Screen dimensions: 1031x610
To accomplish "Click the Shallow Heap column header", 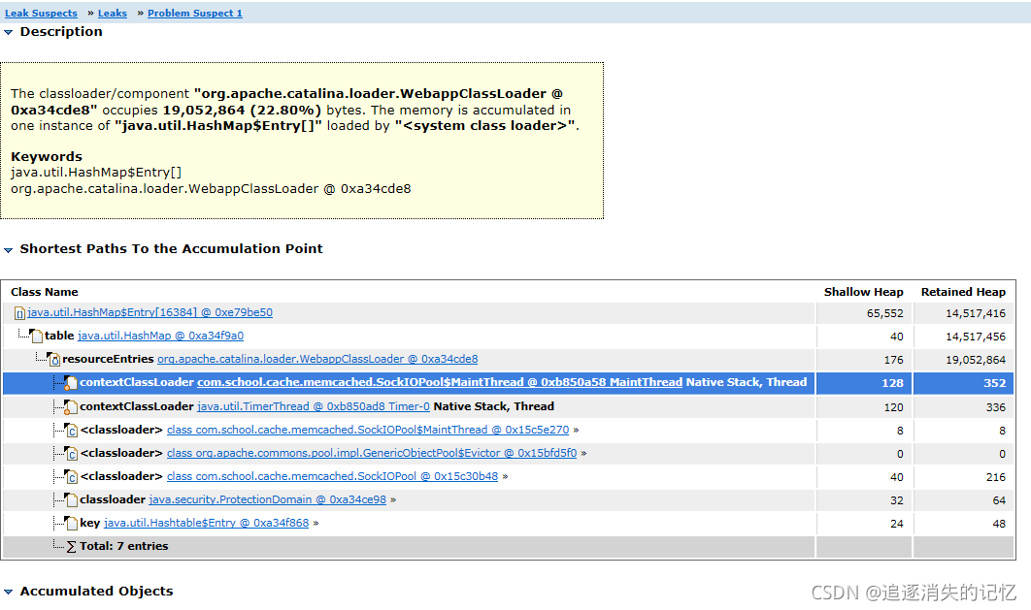I will point(863,292).
